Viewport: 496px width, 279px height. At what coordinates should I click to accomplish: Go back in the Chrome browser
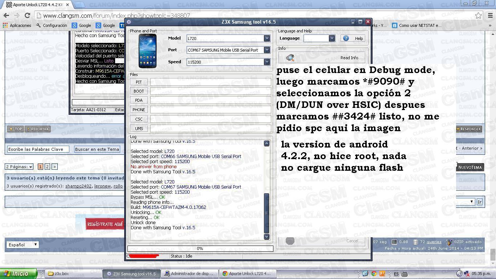point(6,15)
